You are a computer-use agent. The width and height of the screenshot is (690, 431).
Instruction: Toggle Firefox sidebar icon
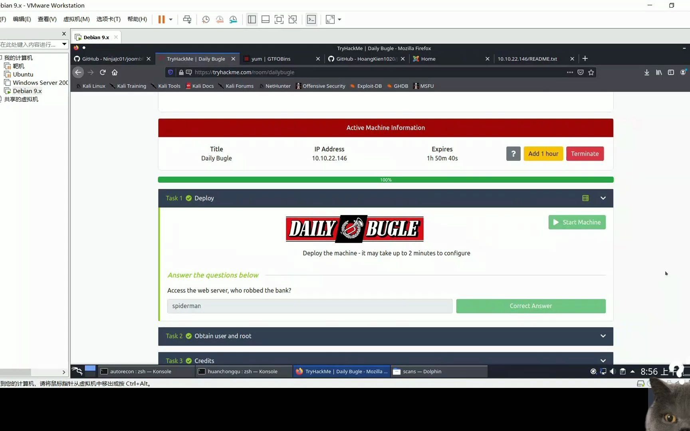click(671, 72)
